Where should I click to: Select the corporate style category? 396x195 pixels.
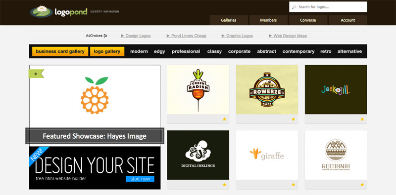click(240, 51)
